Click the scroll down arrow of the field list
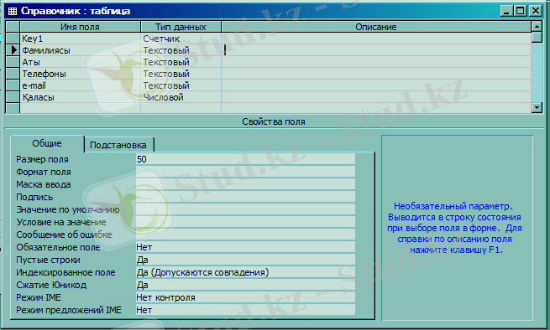 (x=537, y=107)
